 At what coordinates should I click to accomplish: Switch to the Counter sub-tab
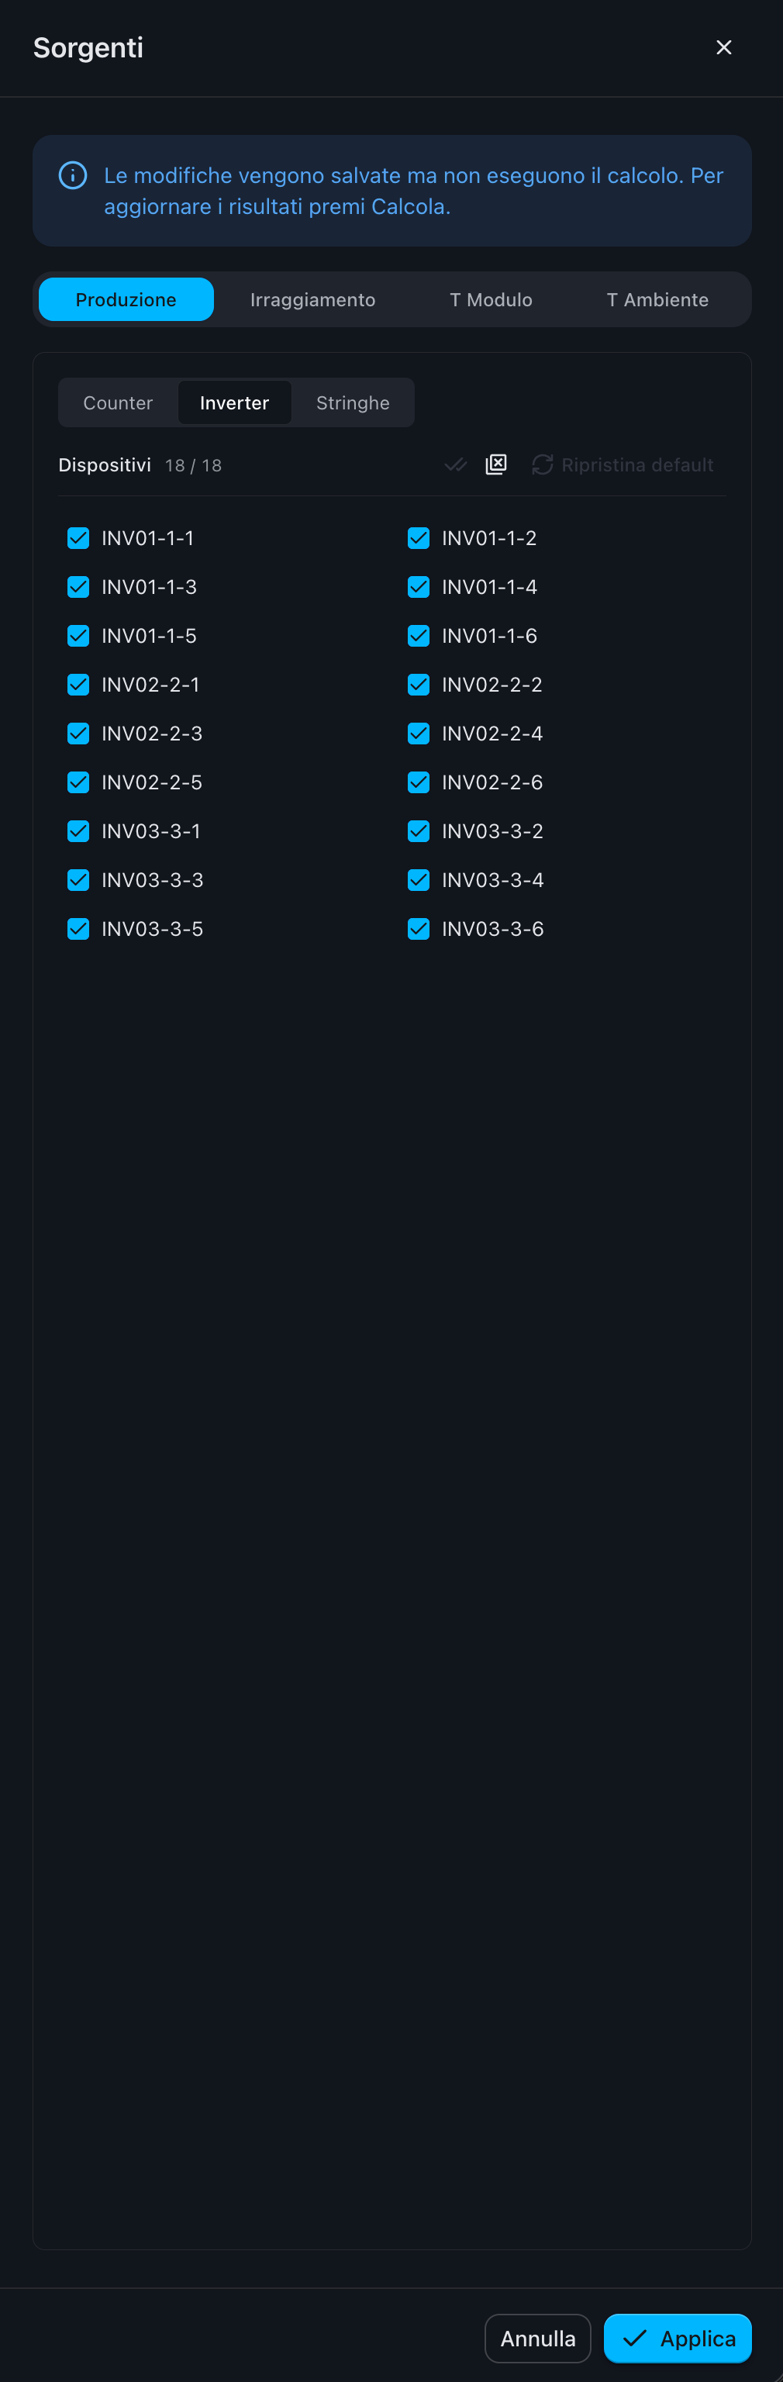pos(119,403)
